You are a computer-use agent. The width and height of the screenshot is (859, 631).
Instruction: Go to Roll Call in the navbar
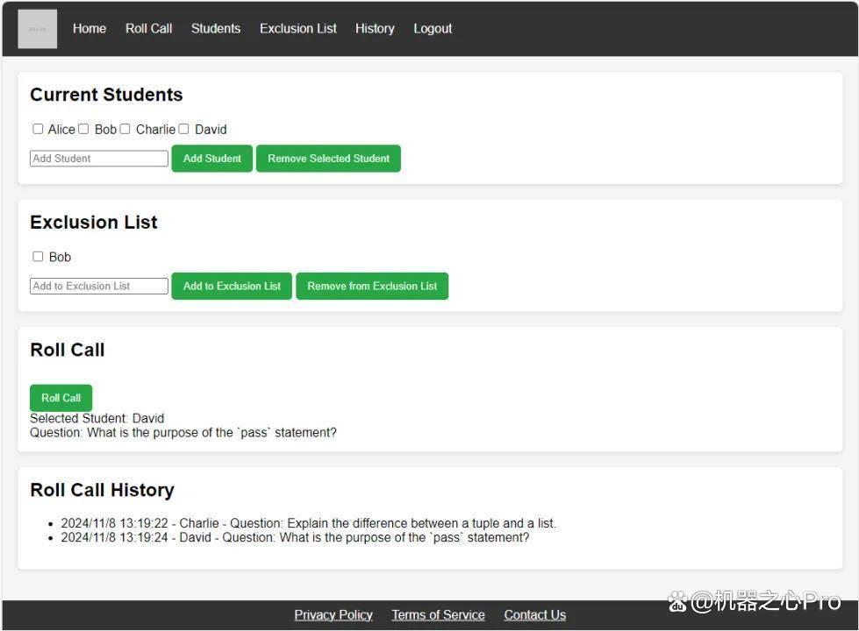[x=148, y=28]
